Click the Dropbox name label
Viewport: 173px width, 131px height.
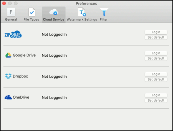pos(20,76)
